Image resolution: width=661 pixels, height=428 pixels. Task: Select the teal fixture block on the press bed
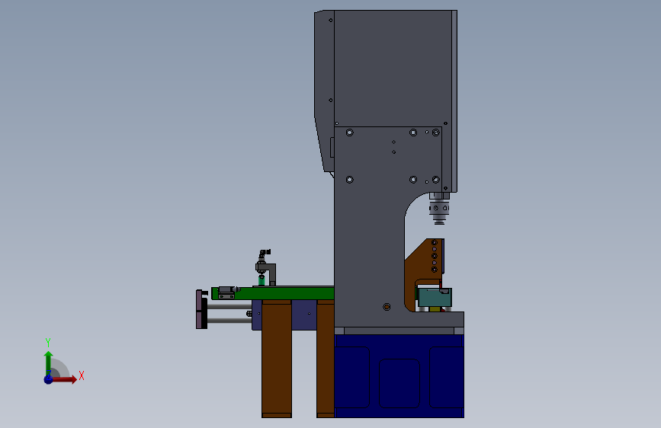435,298
